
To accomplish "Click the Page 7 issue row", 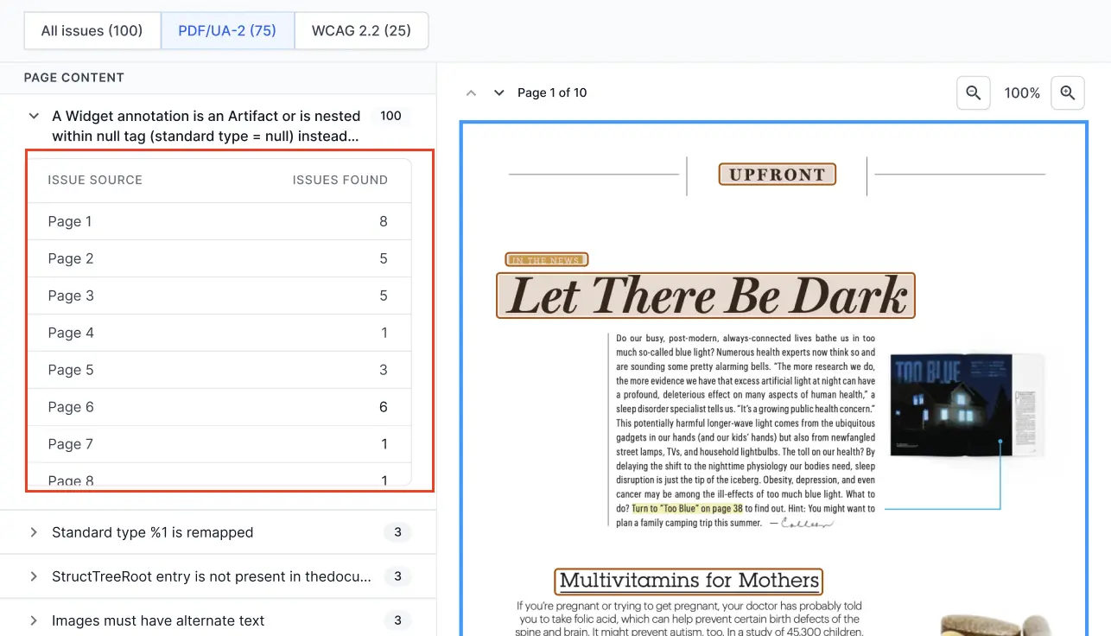I will coord(218,444).
